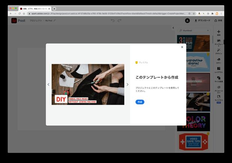Click the blue 作成 create button
This screenshot has width=232, height=163.
[140, 102]
